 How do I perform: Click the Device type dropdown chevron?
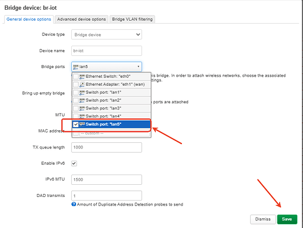[138, 35]
